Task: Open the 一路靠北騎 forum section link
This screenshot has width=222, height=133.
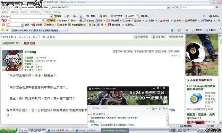Action: 28,43
